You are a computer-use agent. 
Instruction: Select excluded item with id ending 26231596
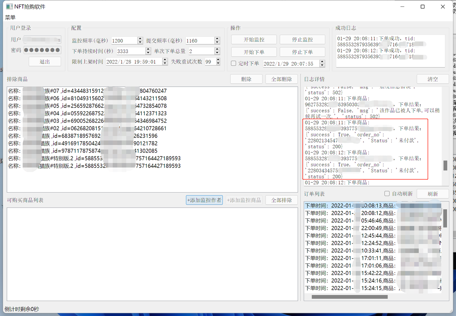coord(152,136)
